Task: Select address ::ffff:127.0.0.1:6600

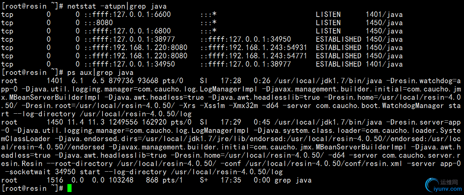Action: click(127, 15)
